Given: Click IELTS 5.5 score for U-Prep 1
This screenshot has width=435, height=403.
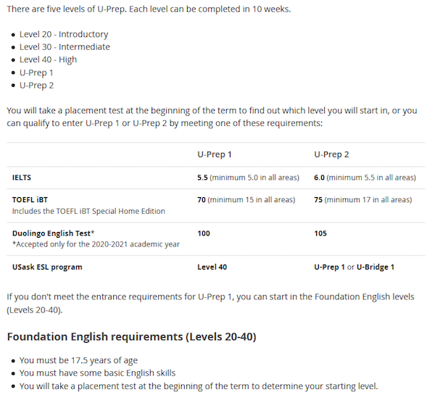Looking at the screenshot, I should [x=202, y=178].
